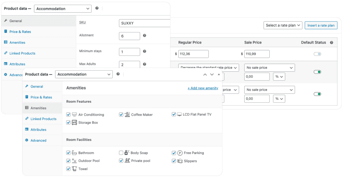Click into the SKU input field

click(x=145, y=23)
